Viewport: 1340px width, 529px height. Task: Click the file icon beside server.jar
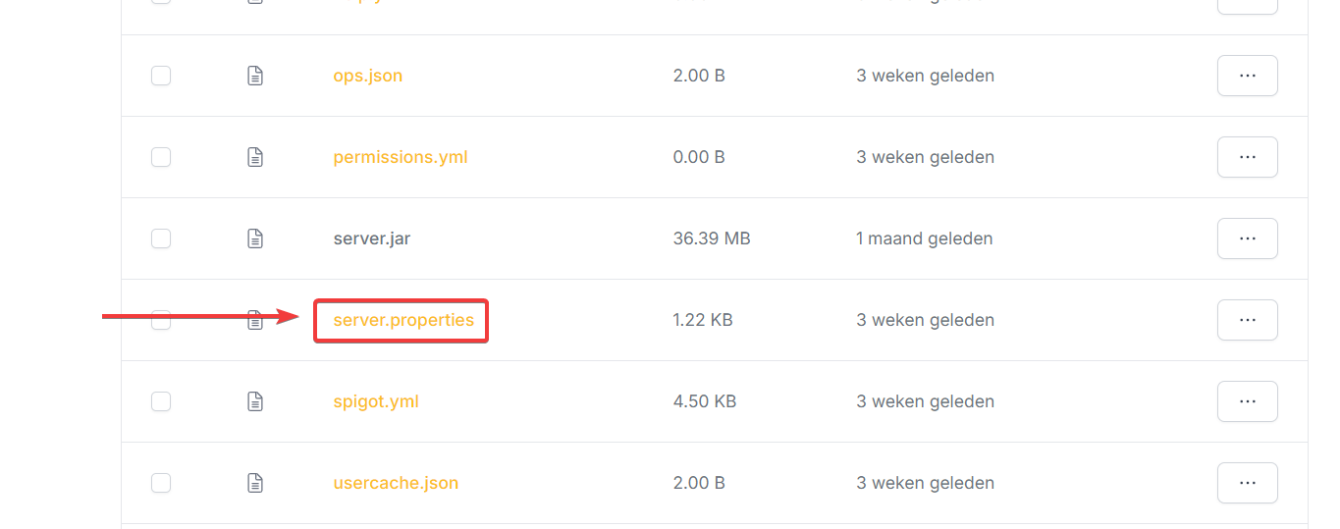coord(255,238)
